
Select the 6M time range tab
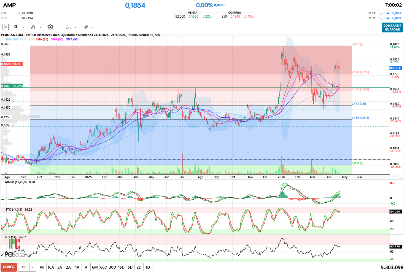[x=95, y=267]
